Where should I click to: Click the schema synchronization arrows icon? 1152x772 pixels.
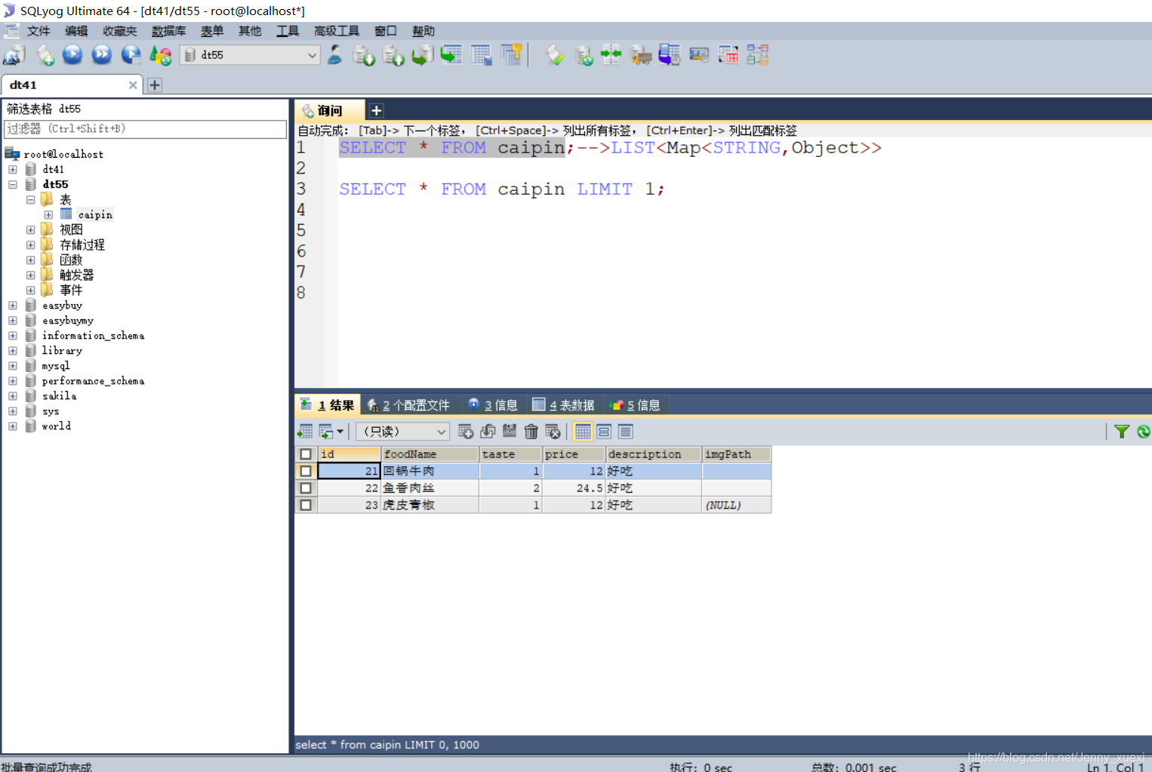[611, 55]
